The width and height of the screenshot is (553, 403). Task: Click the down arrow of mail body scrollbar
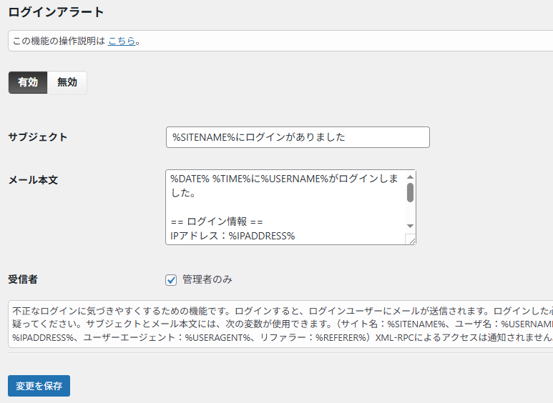click(410, 226)
